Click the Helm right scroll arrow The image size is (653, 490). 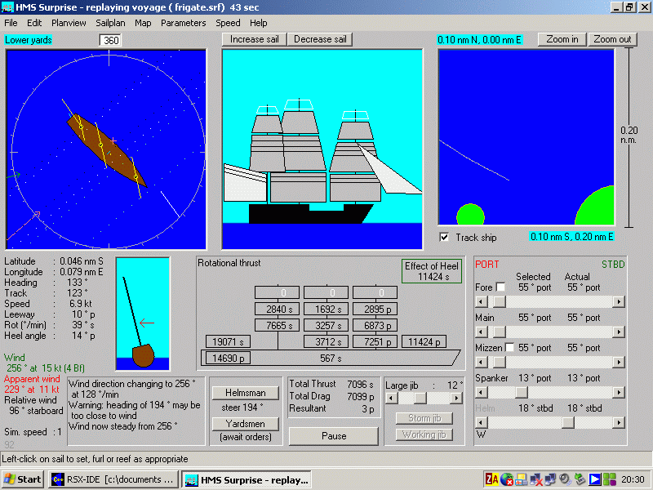point(619,423)
